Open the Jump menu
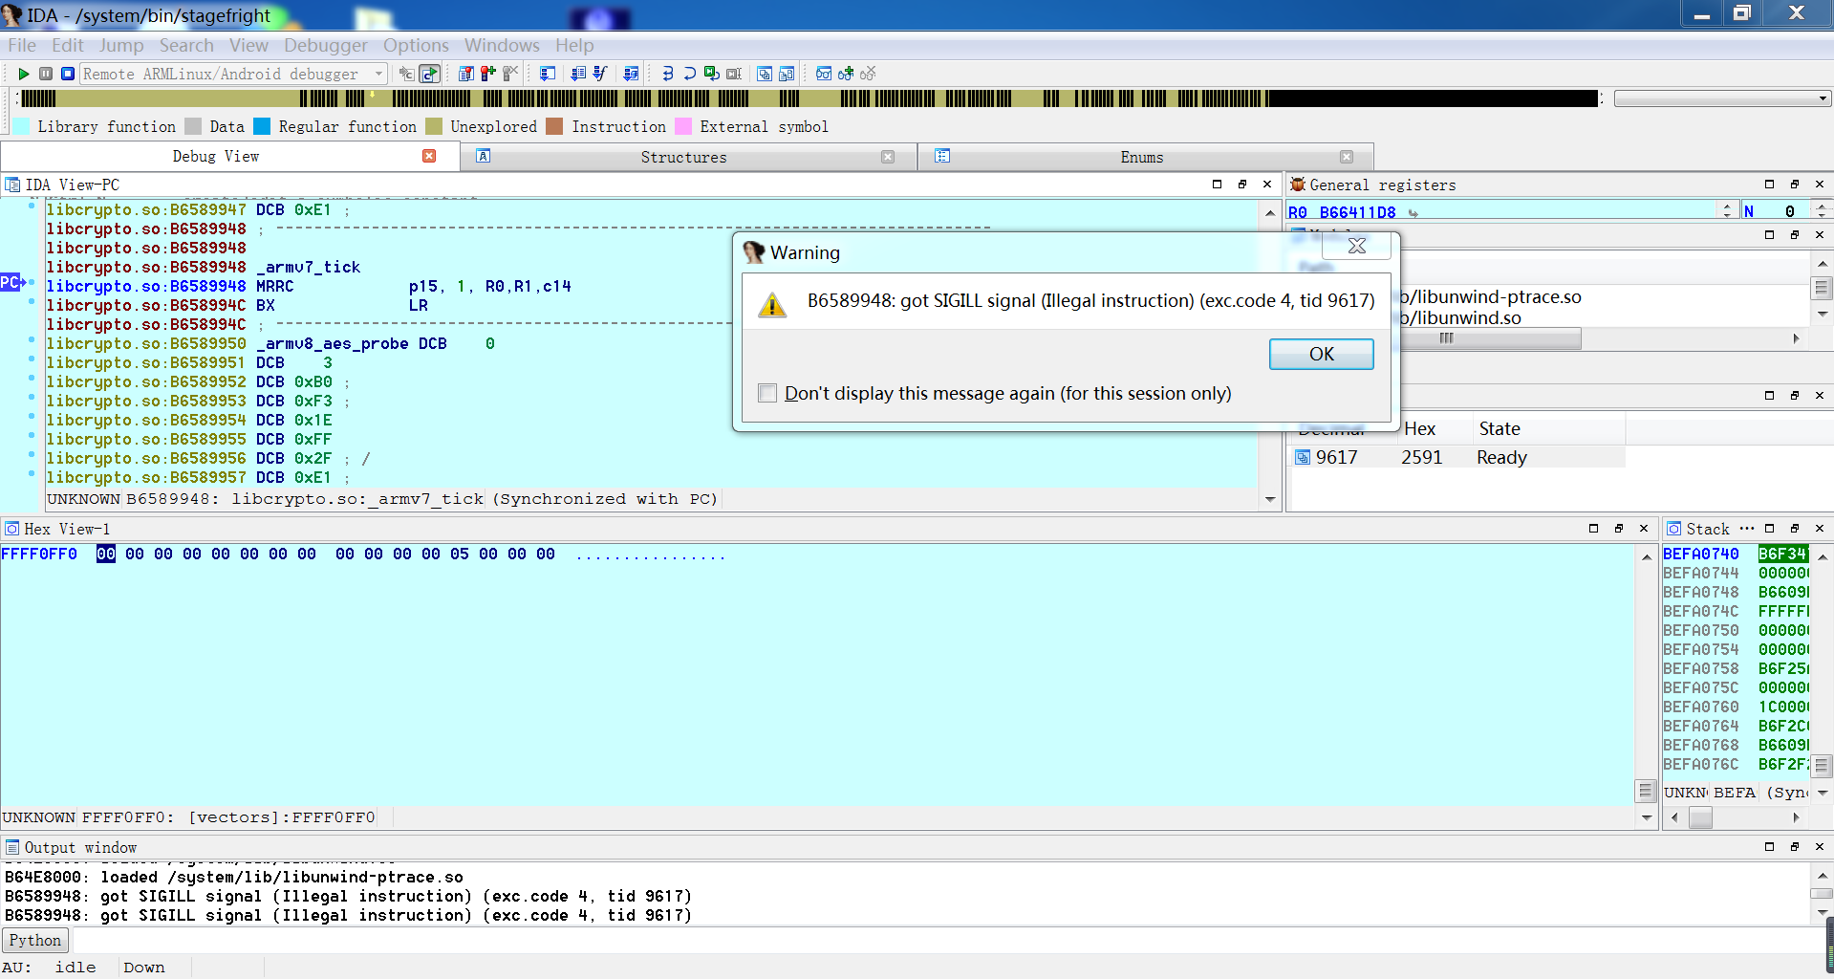The width and height of the screenshot is (1834, 979). coord(121,45)
